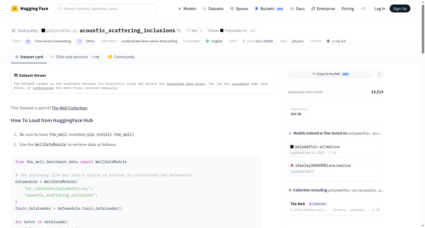Switch to the Dataset card tab
This screenshot has height=228, width=425.
click(x=29, y=57)
